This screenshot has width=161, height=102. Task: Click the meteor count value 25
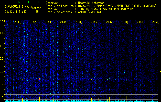point(37,12)
